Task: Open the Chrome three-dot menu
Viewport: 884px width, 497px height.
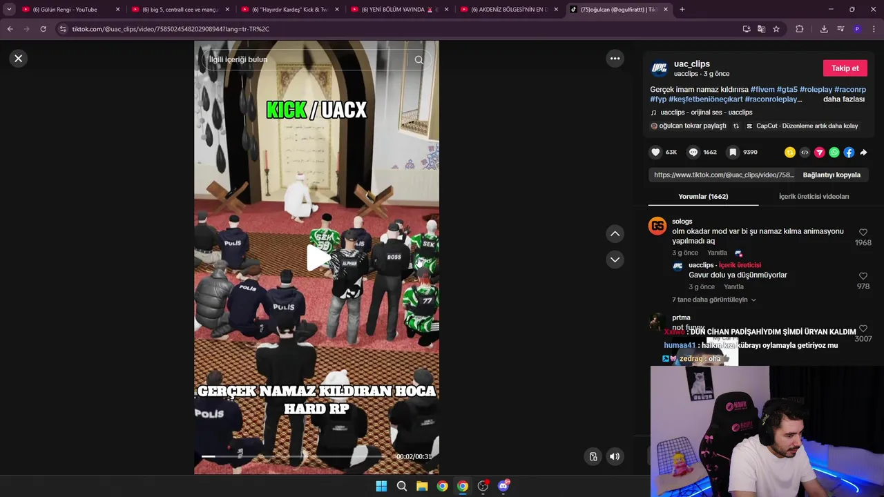Action: coord(874,29)
